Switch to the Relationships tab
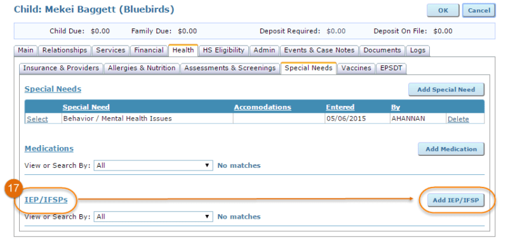Screen dimensions: 508x244 (65, 51)
